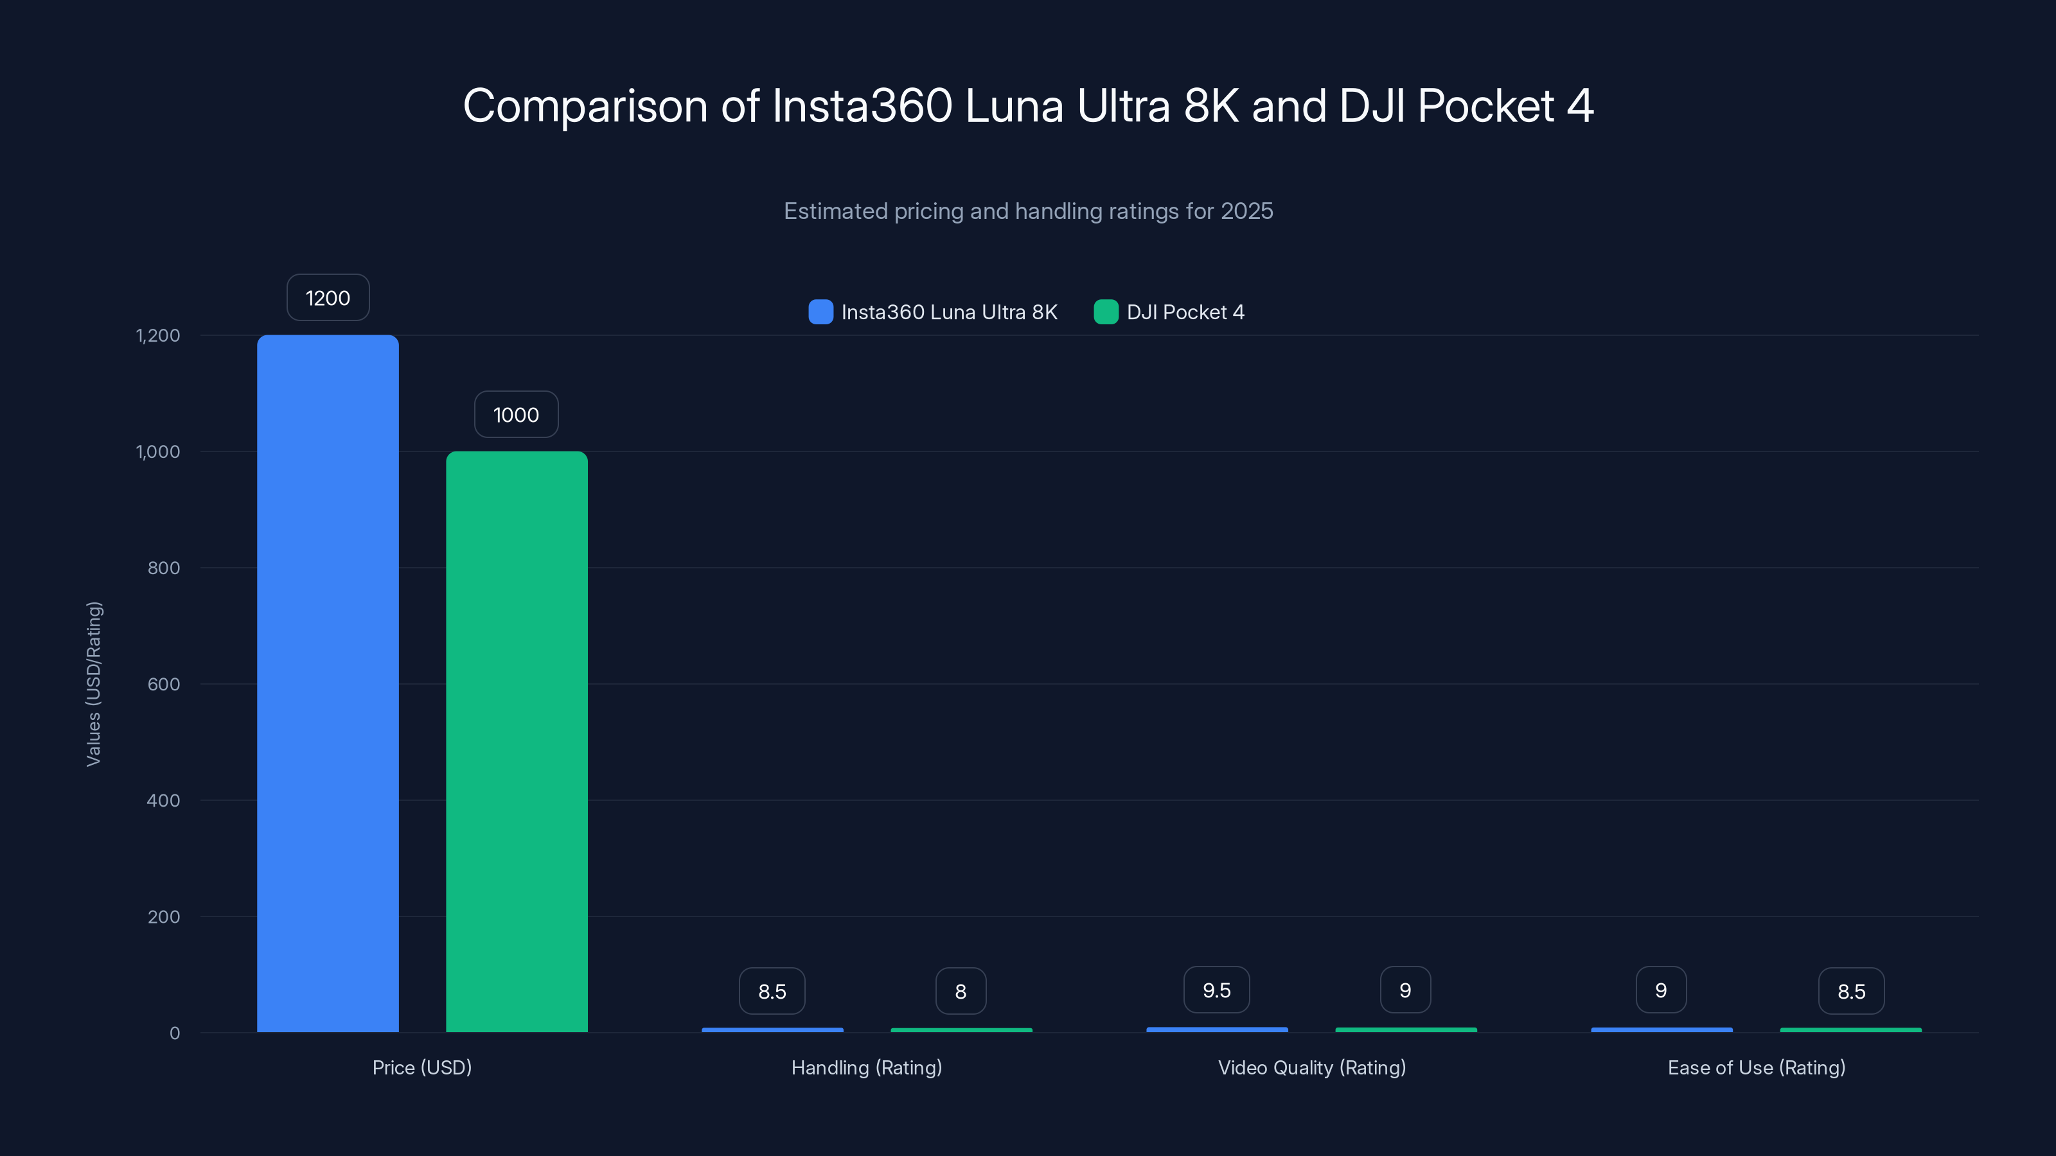Click the 1,200 y-axis tick label
This screenshot has height=1156, width=2056.
pyautogui.click(x=158, y=335)
